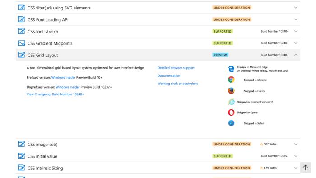The image size is (316, 178).
Task: Click the CSS Font Loading API title
Action: pyautogui.click(x=48, y=20)
